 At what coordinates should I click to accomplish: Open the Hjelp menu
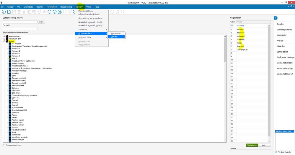(x=97, y=7)
